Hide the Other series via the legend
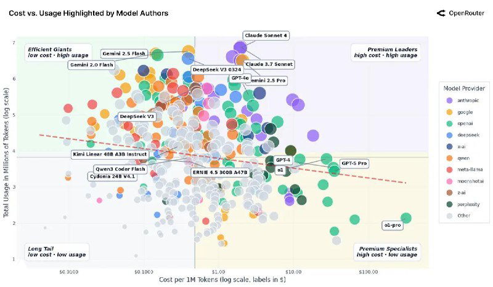Image resolution: width=493 pixels, height=287 pixels. pos(450,216)
